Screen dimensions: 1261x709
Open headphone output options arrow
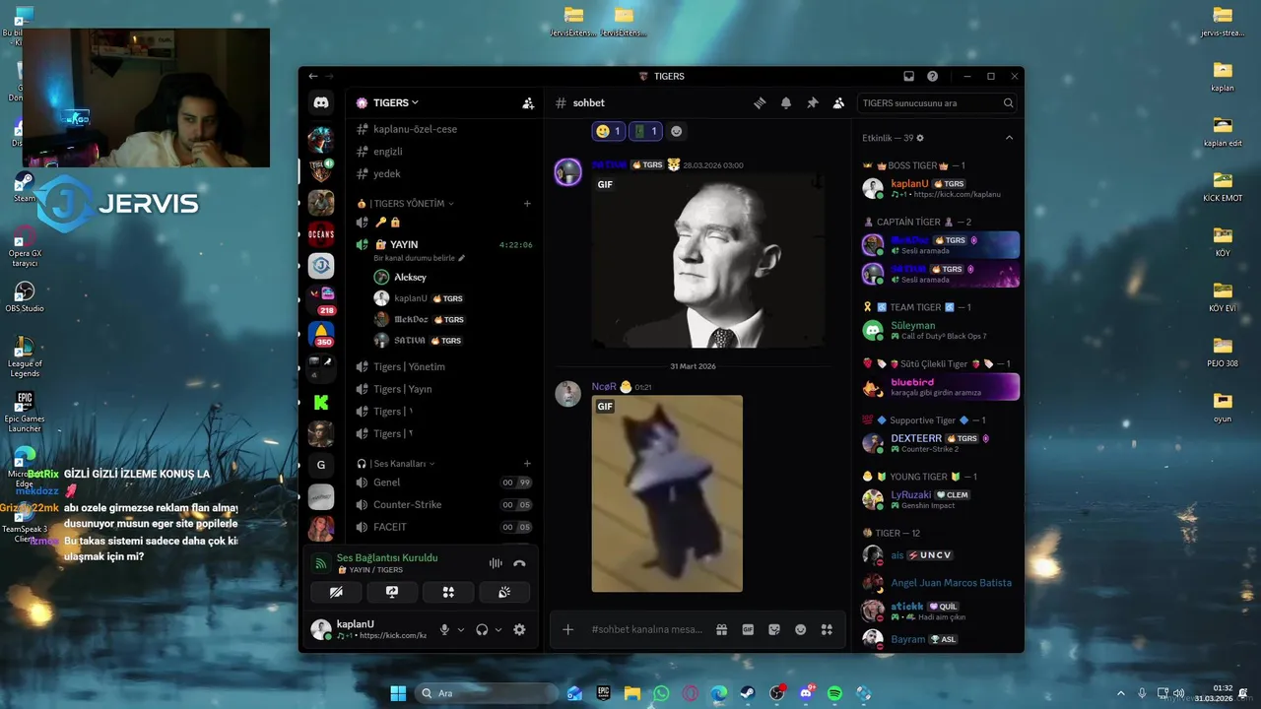pos(498,630)
